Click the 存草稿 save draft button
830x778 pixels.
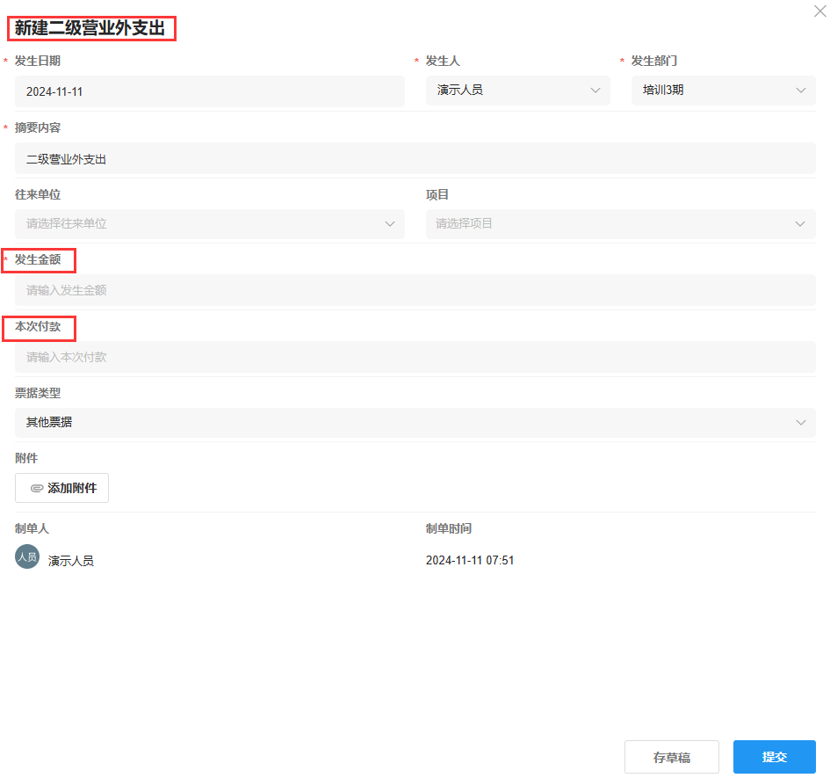(x=672, y=756)
